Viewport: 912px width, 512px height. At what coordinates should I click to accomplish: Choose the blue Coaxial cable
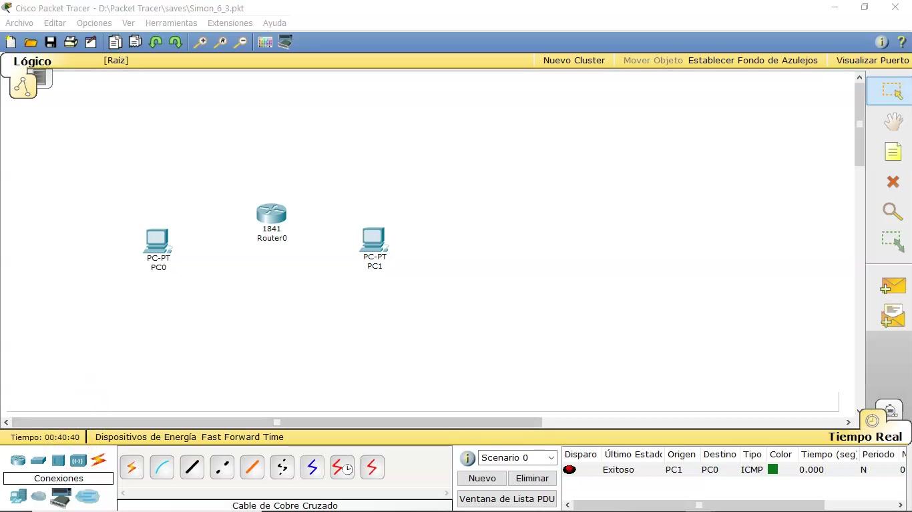[312, 467]
